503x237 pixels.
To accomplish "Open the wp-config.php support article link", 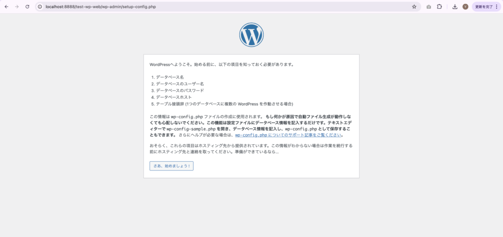I will [288, 135].
